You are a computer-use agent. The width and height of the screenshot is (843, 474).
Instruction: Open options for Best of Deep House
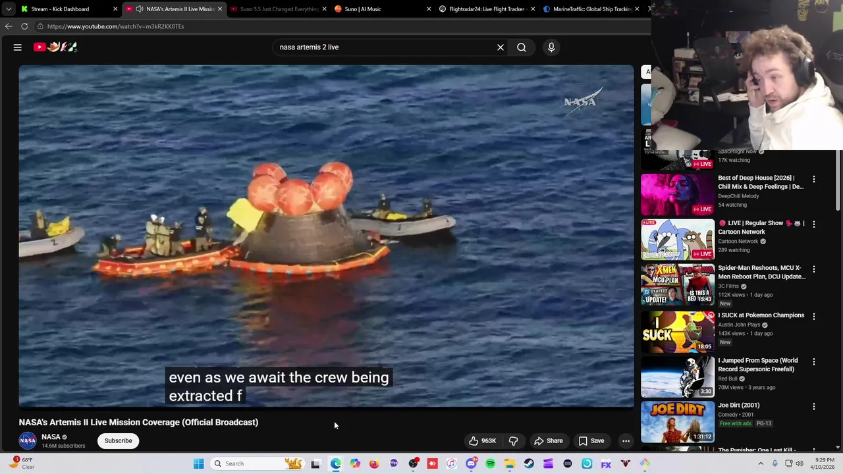(x=814, y=179)
